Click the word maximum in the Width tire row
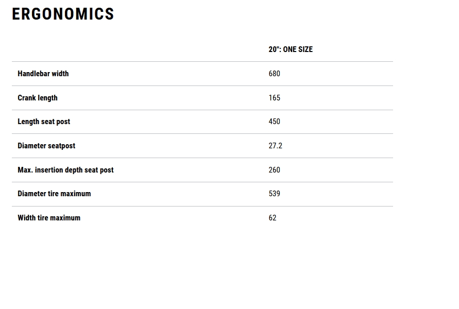 (65, 218)
